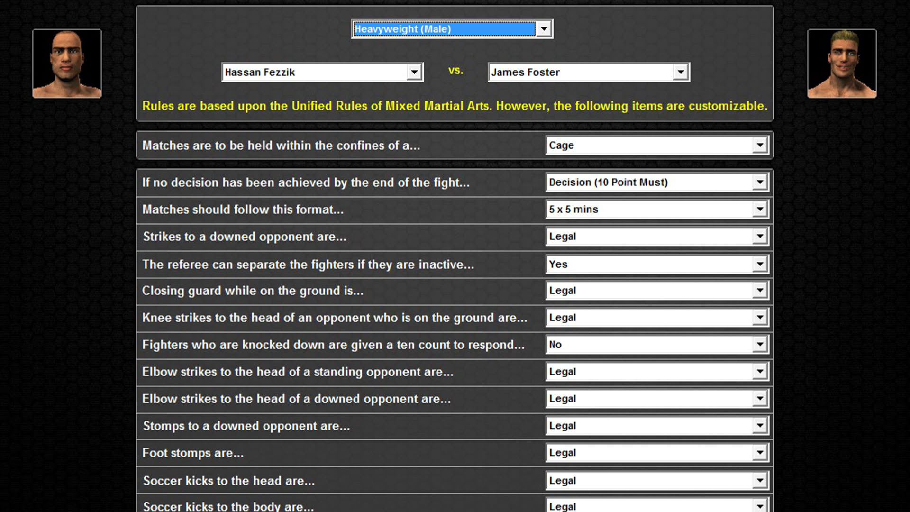Click 'Elbow strikes to the head of a downed opponent' text
Viewport: 910px width, 512px height.
[x=296, y=399]
